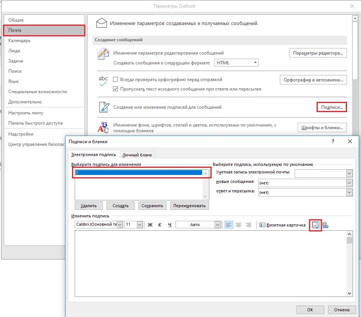Click Отмена in Подписи и бланки
The width and height of the screenshot is (361, 317).
pyautogui.click(x=342, y=310)
